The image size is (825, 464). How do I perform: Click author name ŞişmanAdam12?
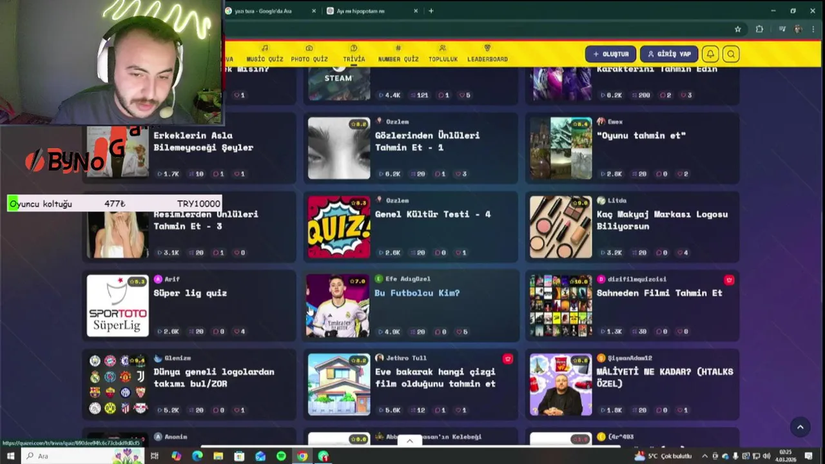[x=629, y=358]
